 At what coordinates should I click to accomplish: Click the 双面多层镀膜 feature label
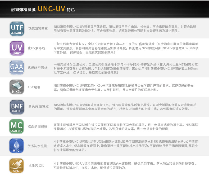click(x=38, y=126)
